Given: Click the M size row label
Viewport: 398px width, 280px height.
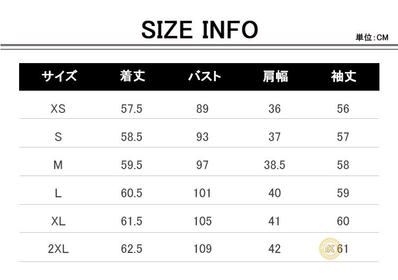Looking at the screenshot, I should tap(58, 165).
